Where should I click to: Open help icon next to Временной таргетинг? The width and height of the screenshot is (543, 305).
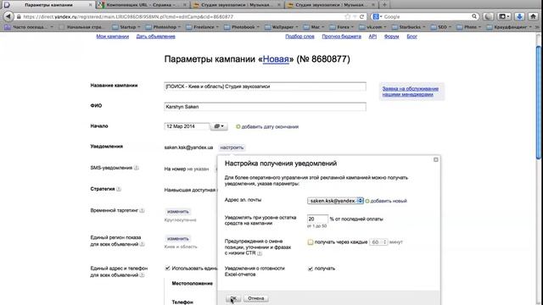coord(142,210)
